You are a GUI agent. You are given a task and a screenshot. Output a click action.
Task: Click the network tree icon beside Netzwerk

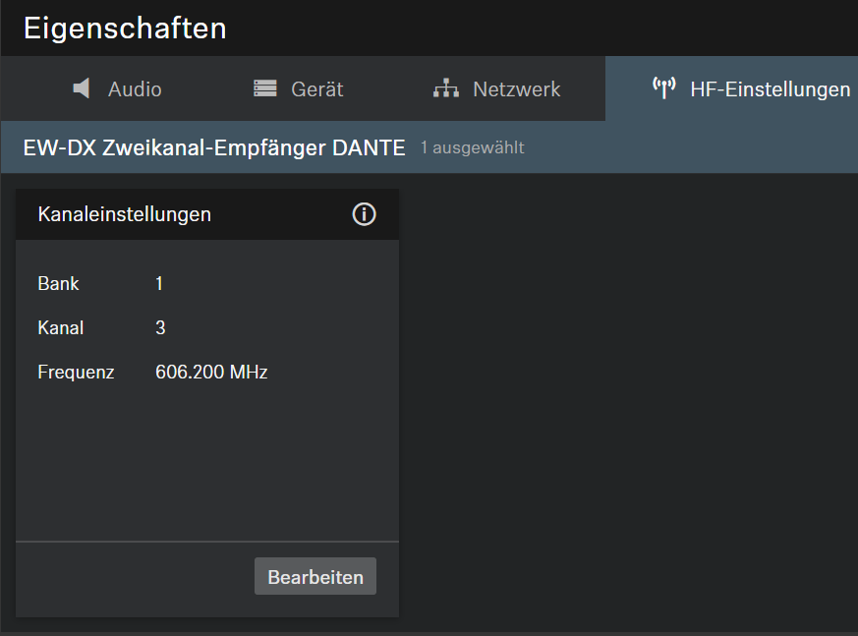click(x=446, y=88)
